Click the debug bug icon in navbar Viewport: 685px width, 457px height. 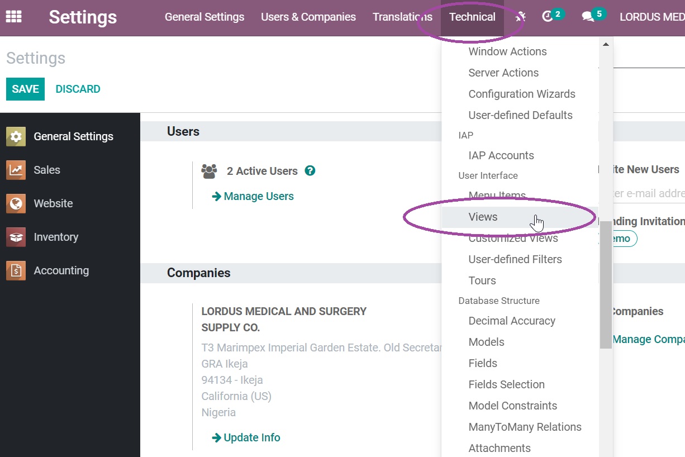point(520,17)
